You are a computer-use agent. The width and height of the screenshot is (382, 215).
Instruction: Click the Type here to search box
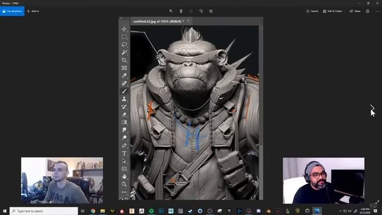click(44, 211)
